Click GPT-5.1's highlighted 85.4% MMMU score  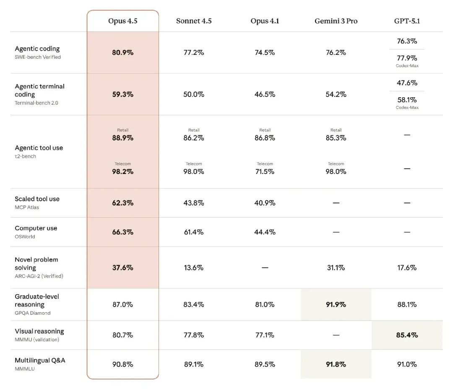[x=407, y=335]
